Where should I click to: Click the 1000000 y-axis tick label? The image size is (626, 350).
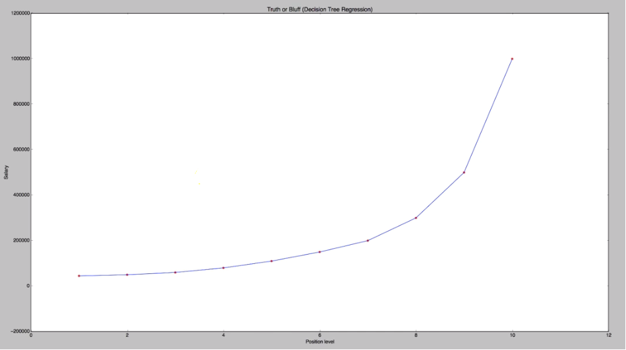pos(15,59)
